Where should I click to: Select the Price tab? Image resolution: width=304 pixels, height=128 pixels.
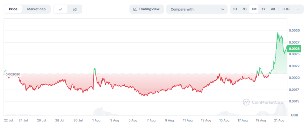point(13,9)
